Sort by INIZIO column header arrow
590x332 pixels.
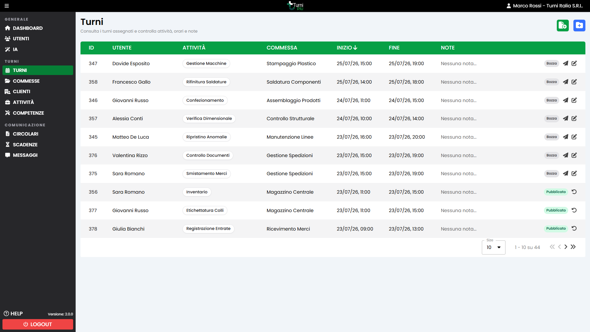tap(355, 48)
